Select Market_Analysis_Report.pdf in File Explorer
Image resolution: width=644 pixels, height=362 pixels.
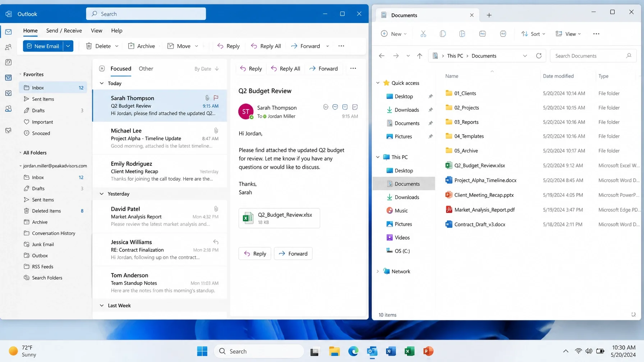(x=484, y=210)
